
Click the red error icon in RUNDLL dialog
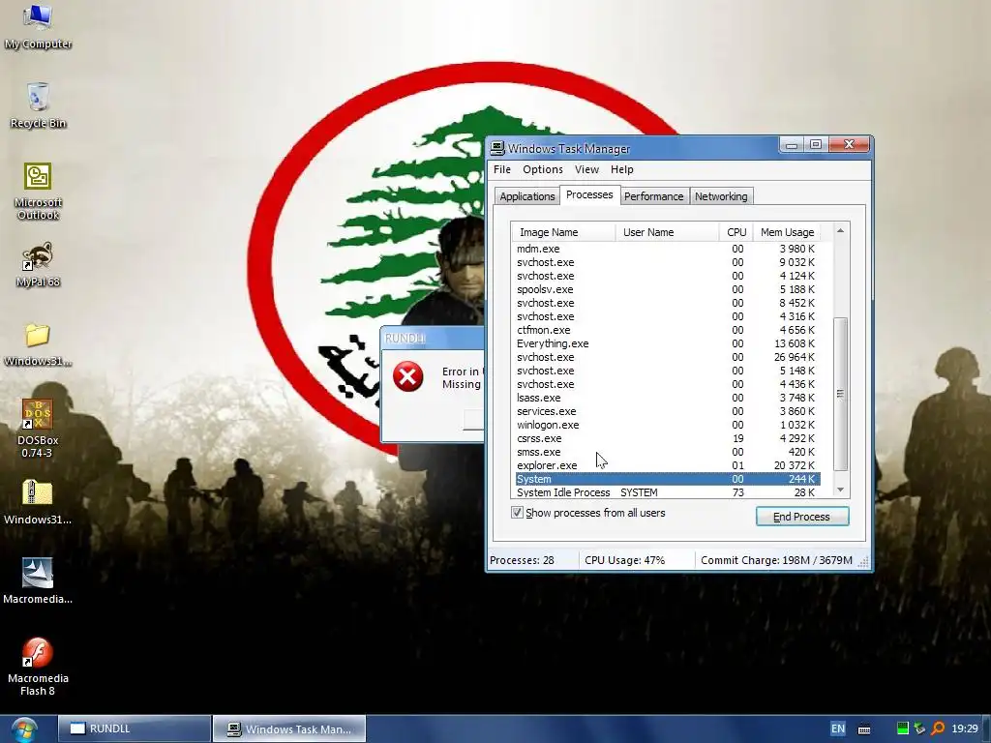pos(408,376)
